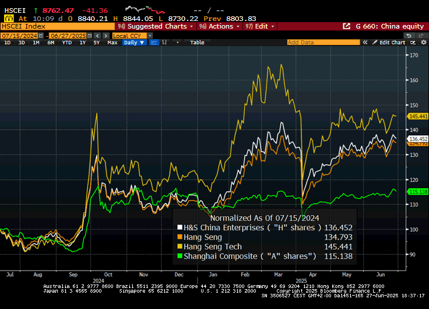Click the 115.138 green axis value tag

pos(418,192)
